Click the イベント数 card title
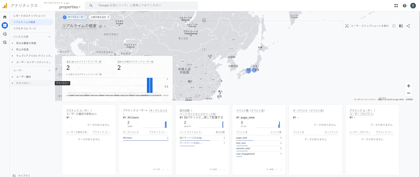Screen dimensions: 420x177 pos(242,110)
